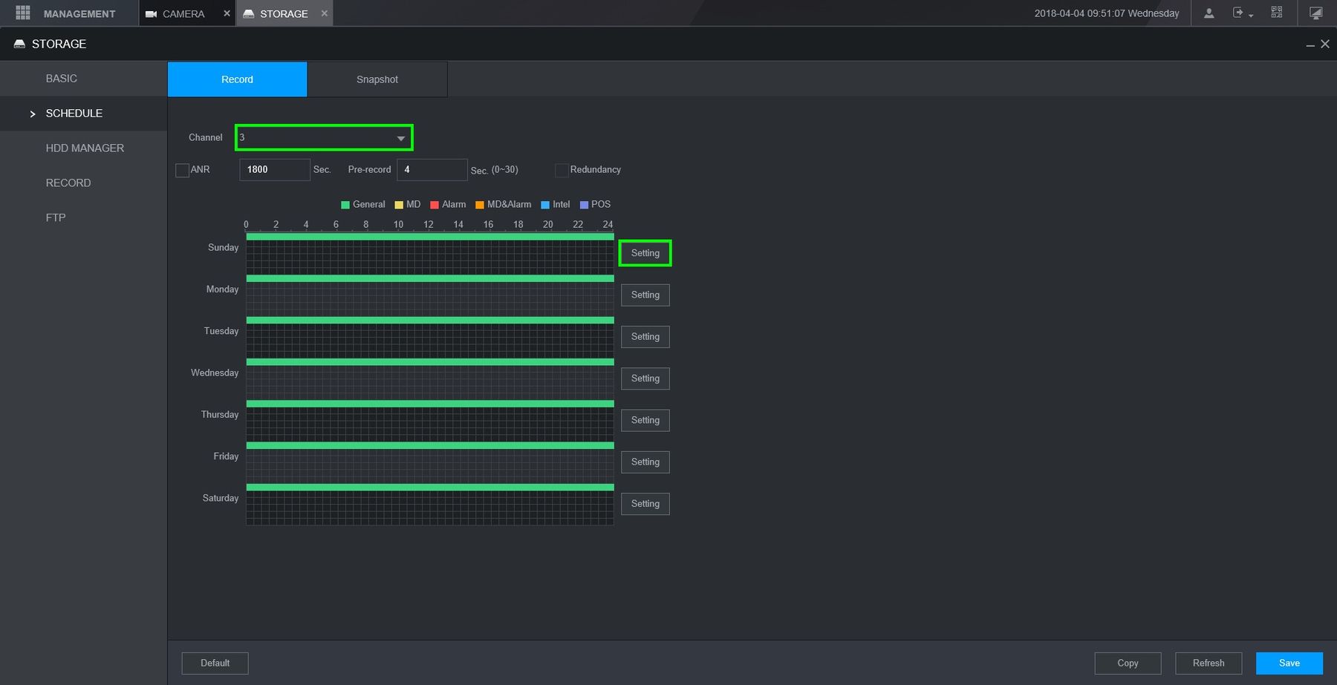Click the logout icon in top bar

(1237, 13)
